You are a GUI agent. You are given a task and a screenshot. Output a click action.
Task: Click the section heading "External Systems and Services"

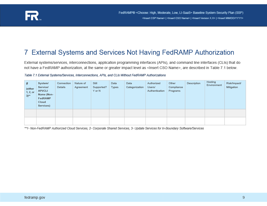pyautogui.click(x=129, y=52)
